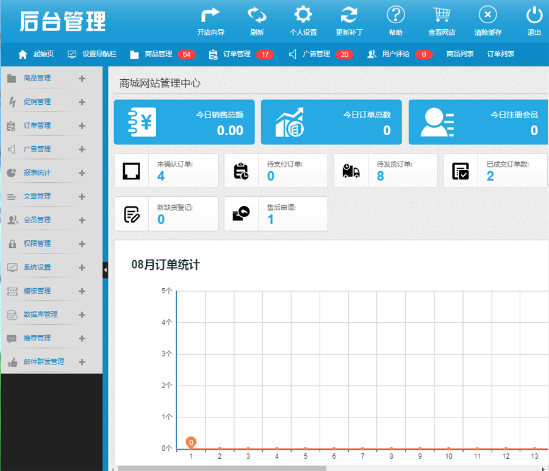Click the 退出 power icon
The width and height of the screenshot is (549, 471).
[x=534, y=15]
